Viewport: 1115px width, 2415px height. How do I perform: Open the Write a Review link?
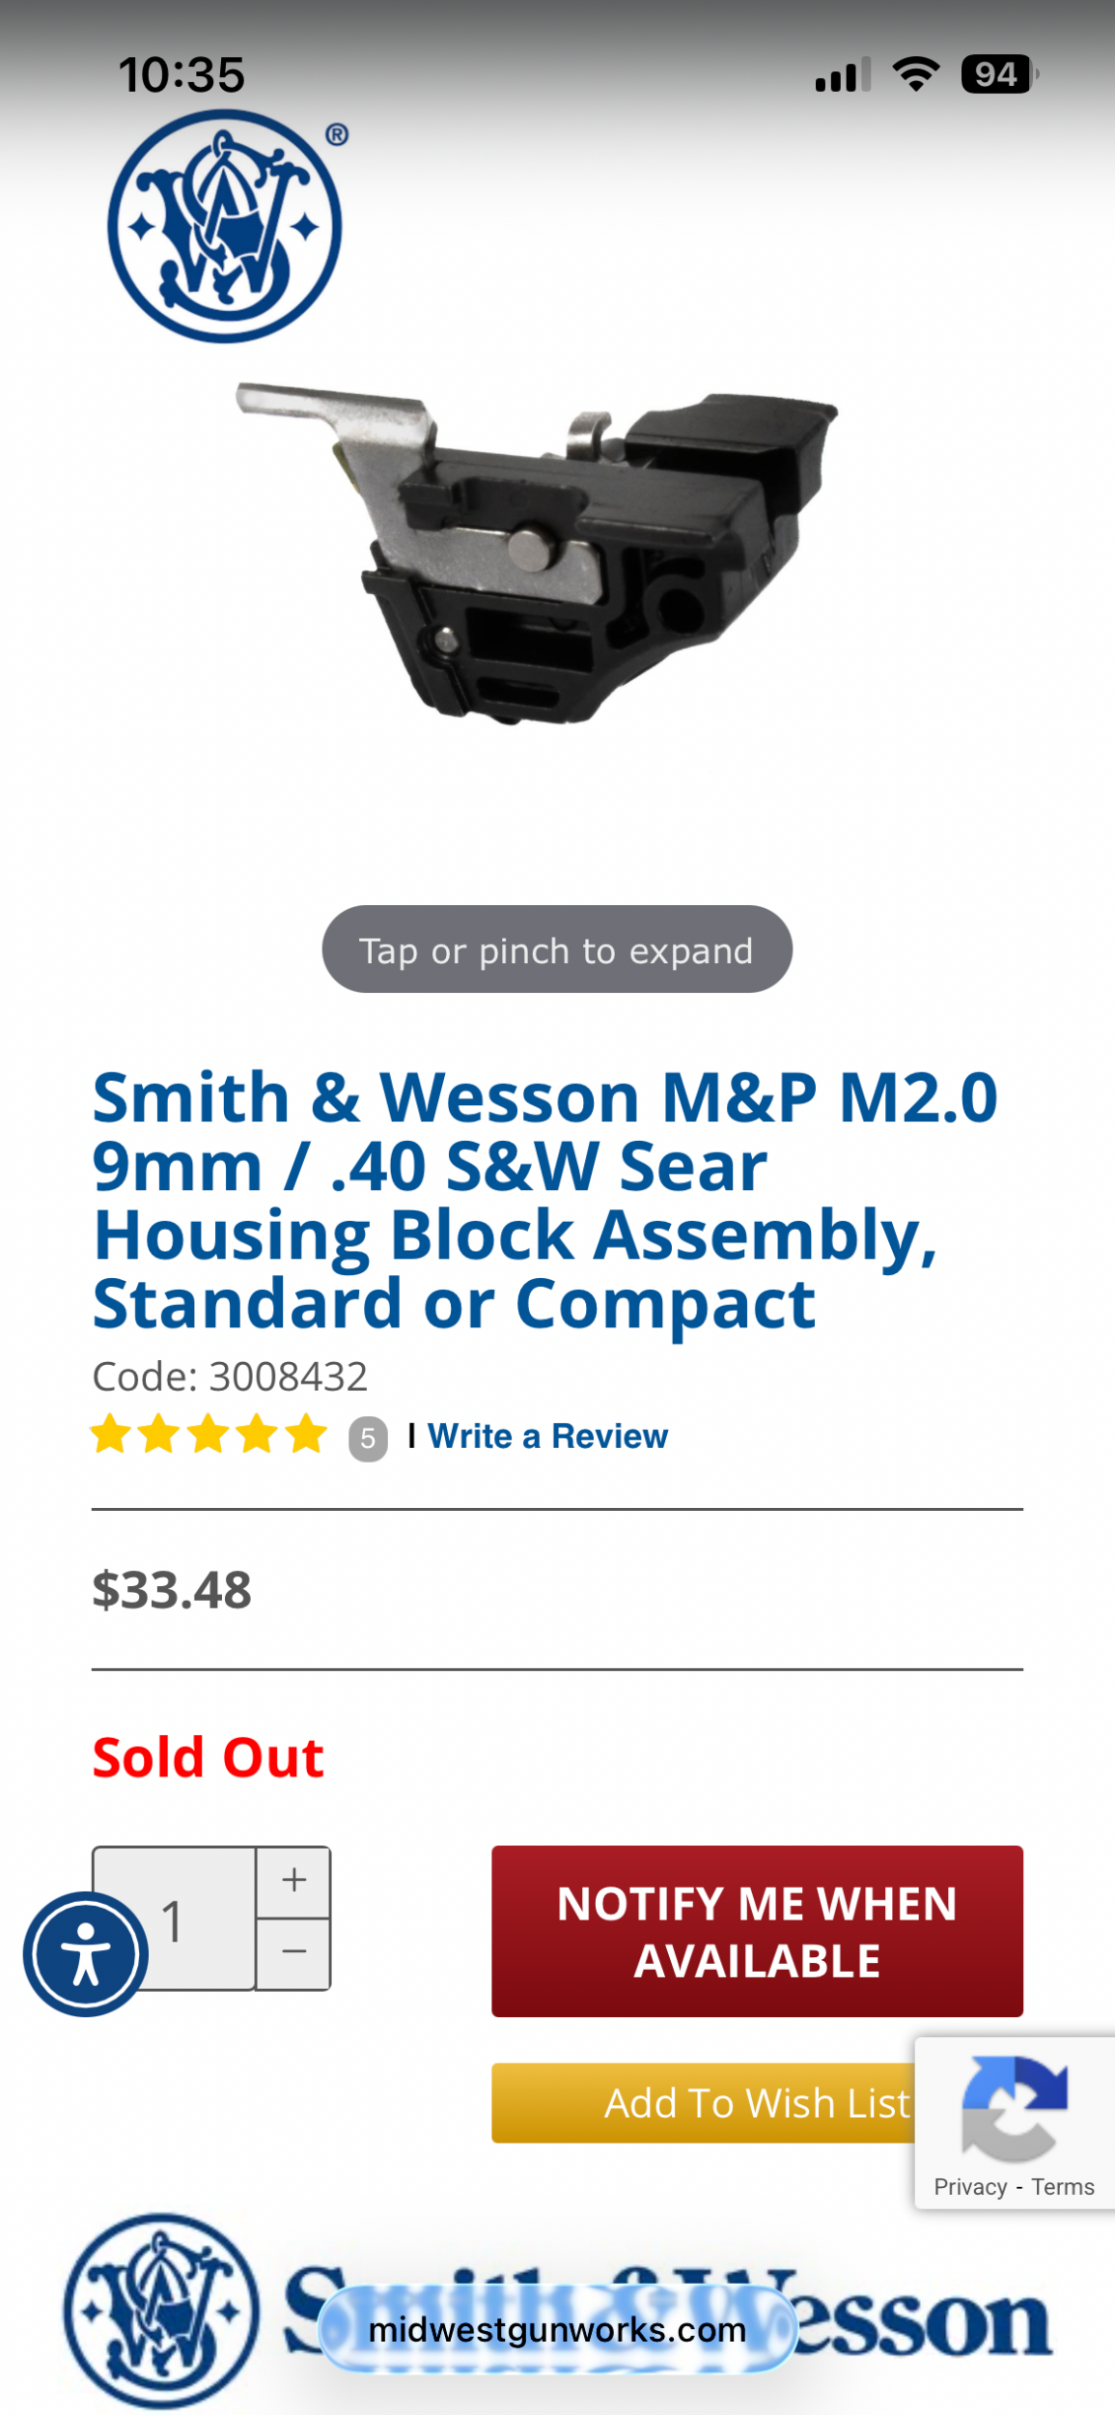point(547,1436)
